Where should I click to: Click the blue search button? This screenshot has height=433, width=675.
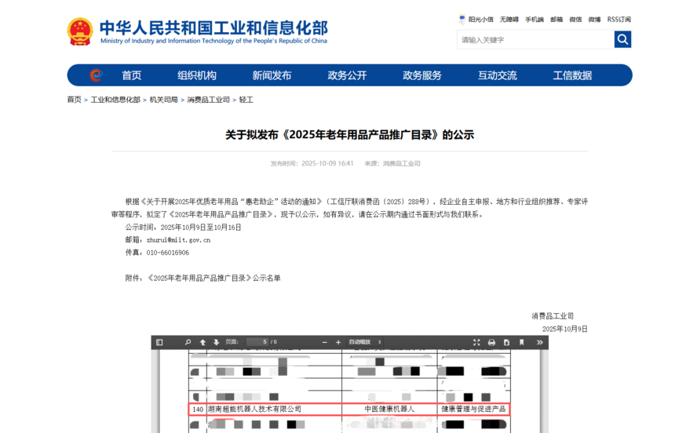pyautogui.click(x=622, y=39)
